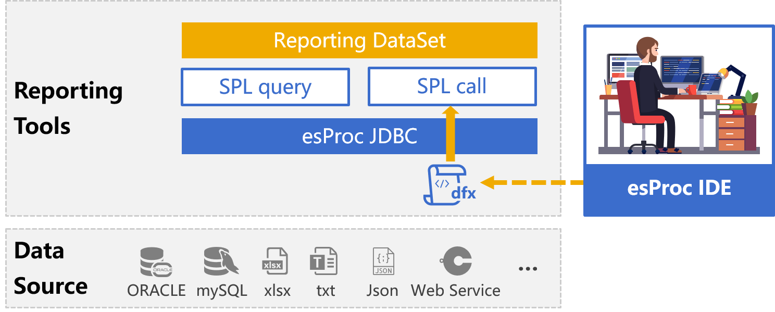Select the SPL query box
775x312 pixels.
pyautogui.click(x=265, y=86)
